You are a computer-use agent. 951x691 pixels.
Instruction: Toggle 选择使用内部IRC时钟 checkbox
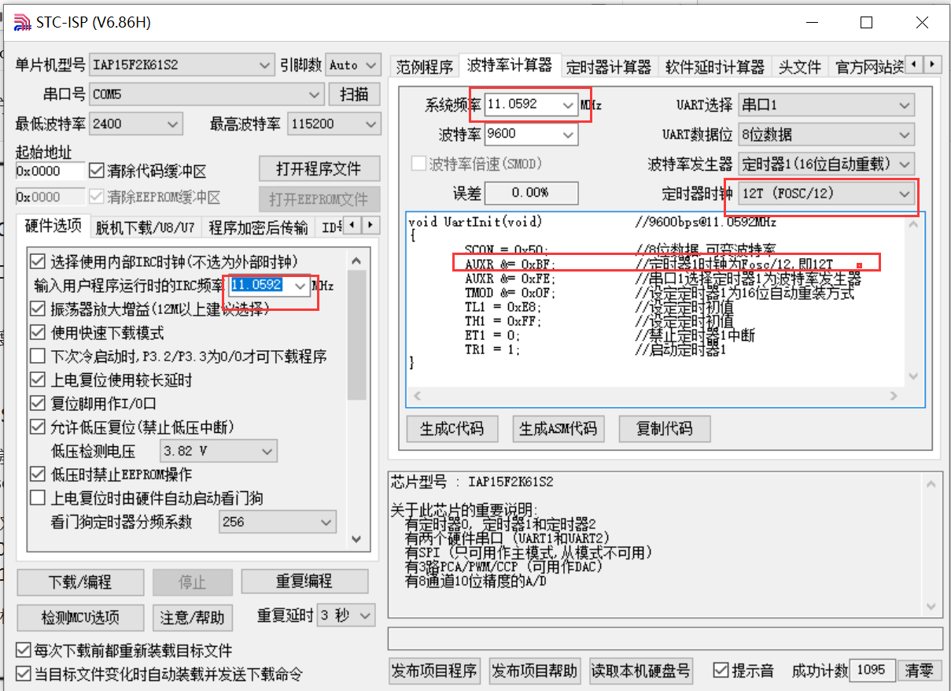[37, 261]
